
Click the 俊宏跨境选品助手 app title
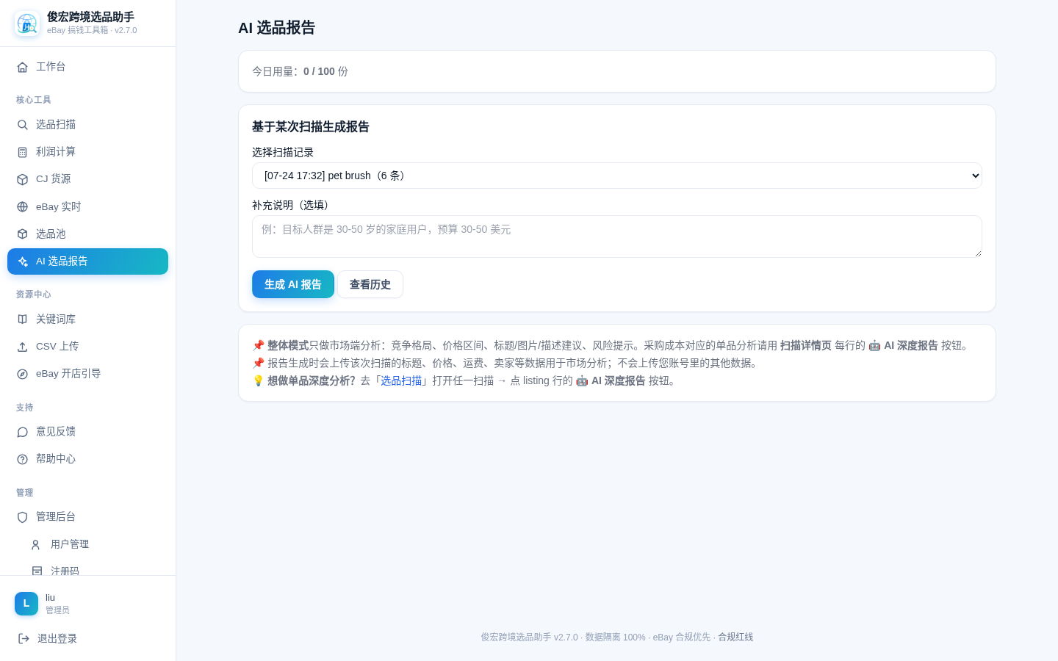(91, 17)
